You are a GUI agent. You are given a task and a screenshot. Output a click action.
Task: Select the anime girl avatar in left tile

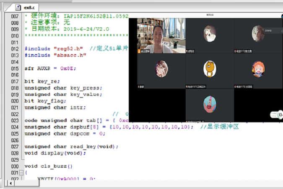pos(161,68)
